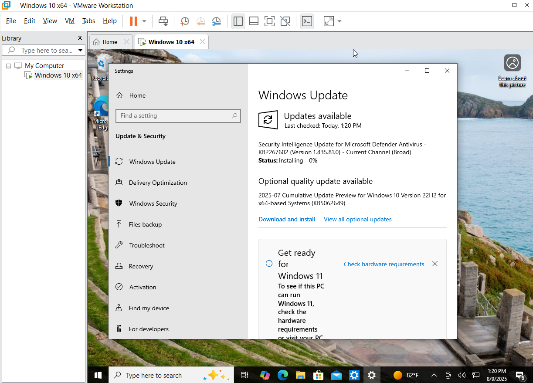533x383 pixels.
Task: Click the Windows 11 info circle icon
Action: click(x=269, y=264)
